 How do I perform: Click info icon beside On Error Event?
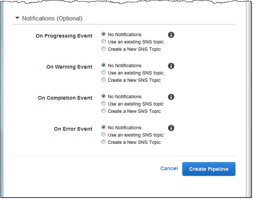[x=171, y=128]
